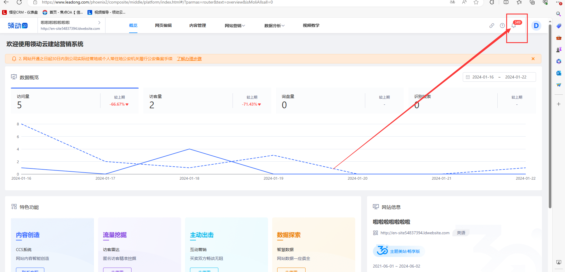Switch to the 概览 tab
Image resolution: width=565 pixels, height=272 pixels.
(133, 25)
